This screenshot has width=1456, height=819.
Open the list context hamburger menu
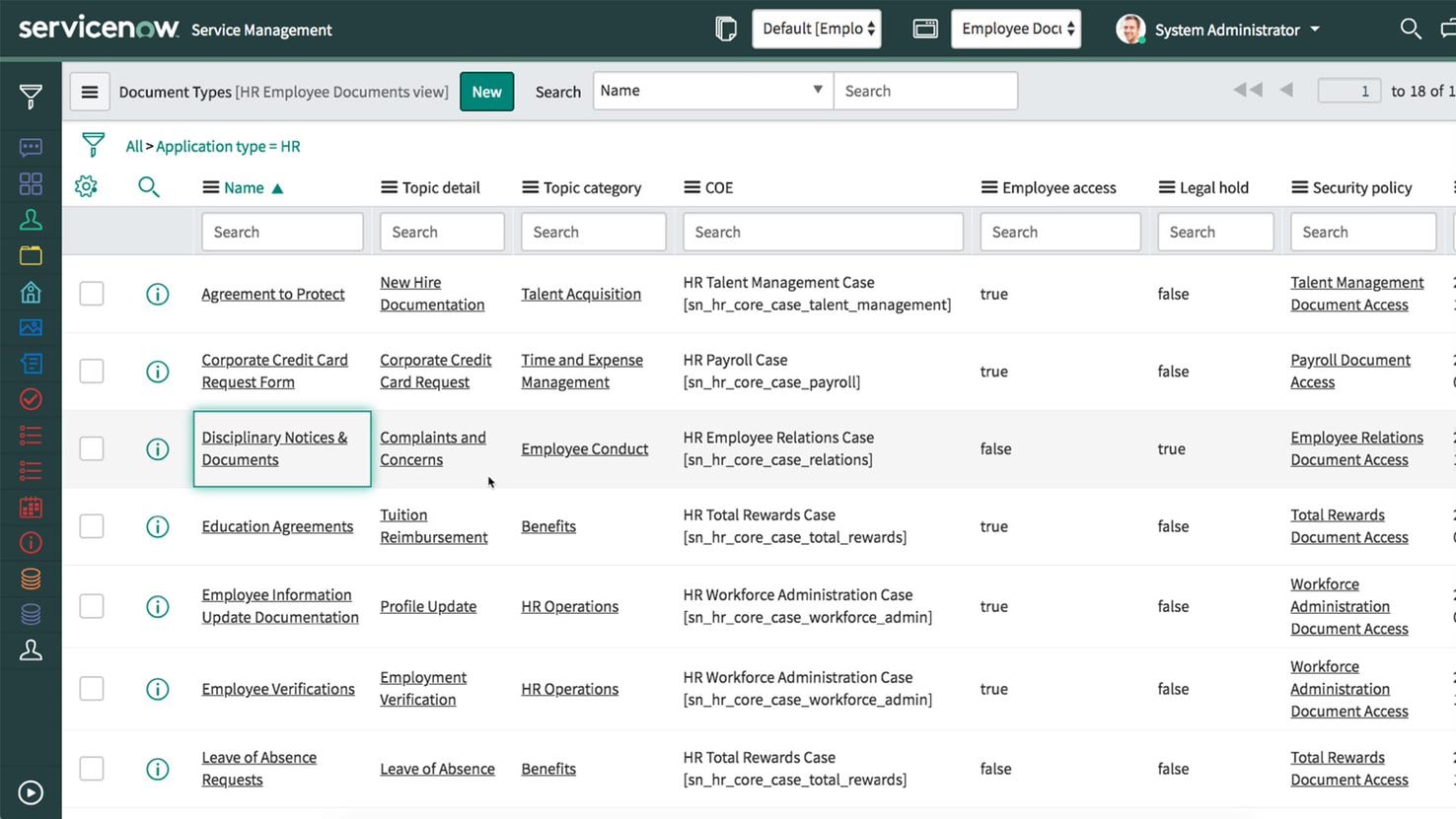tap(90, 92)
